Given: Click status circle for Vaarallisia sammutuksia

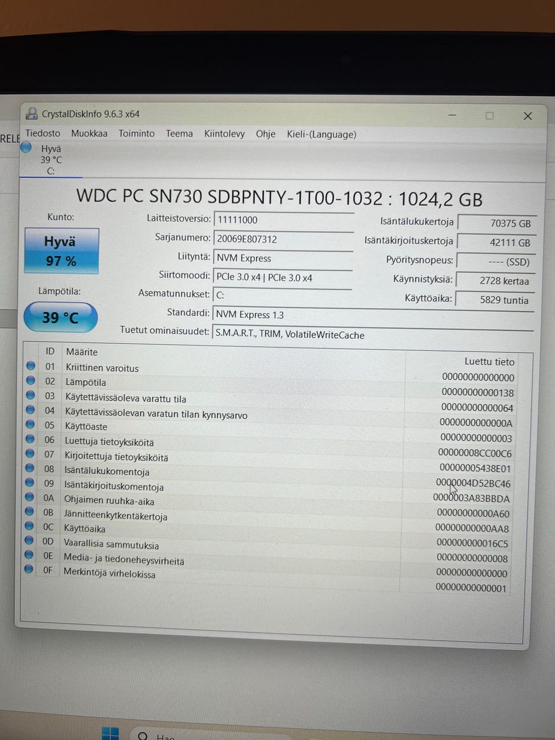Looking at the screenshot, I should pos(29,540).
